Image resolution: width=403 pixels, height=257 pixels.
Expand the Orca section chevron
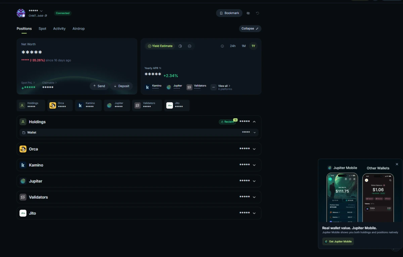coord(254,149)
